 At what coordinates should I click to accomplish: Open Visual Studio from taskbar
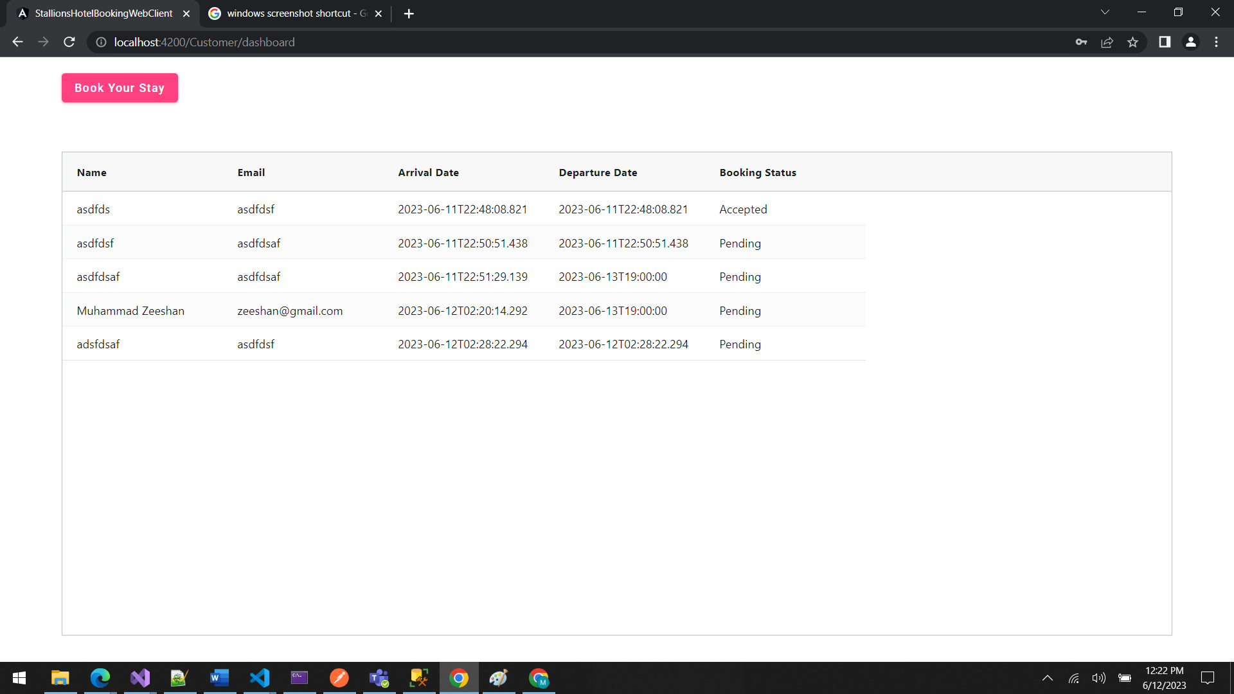pyautogui.click(x=140, y=678)
